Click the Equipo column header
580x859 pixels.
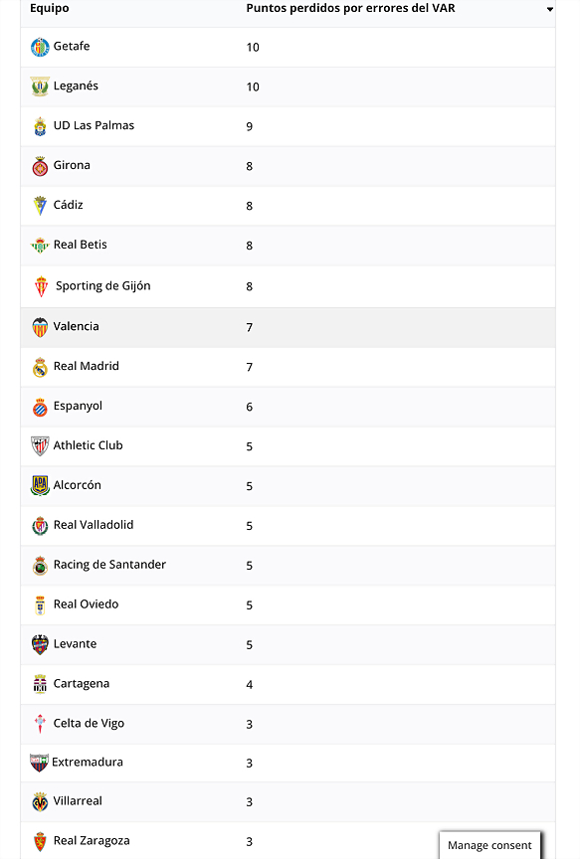pyautogui.click(x=50, y=8)
